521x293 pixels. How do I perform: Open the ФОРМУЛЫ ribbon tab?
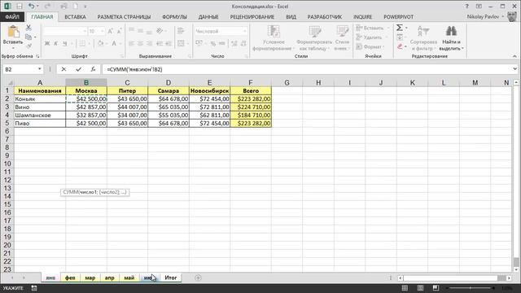pyautogui.click(x=174, y=16)
